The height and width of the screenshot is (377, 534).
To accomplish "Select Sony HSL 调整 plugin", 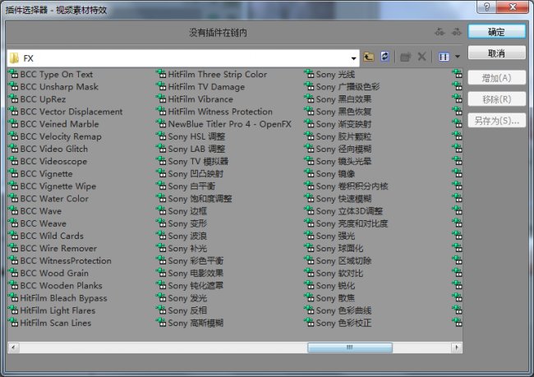I will point(191,136).
